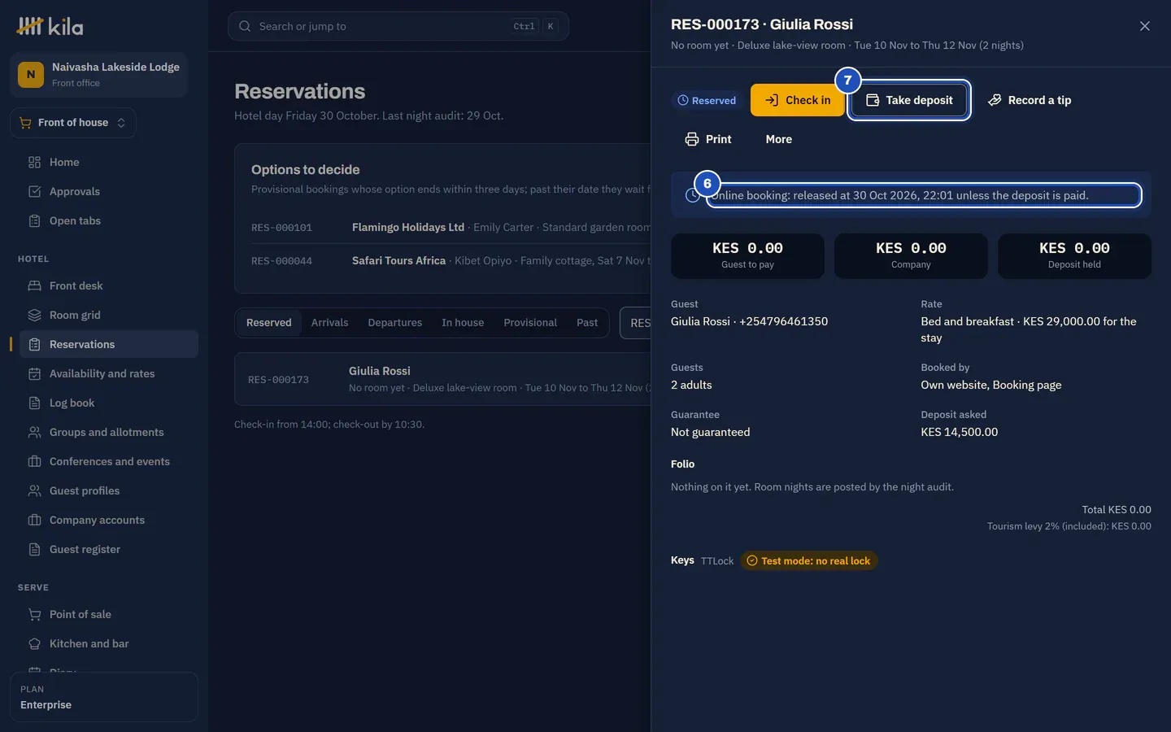Close the RES-000173 reservation panel
Screen dimensions: 1171x732
click(1145, 26)
